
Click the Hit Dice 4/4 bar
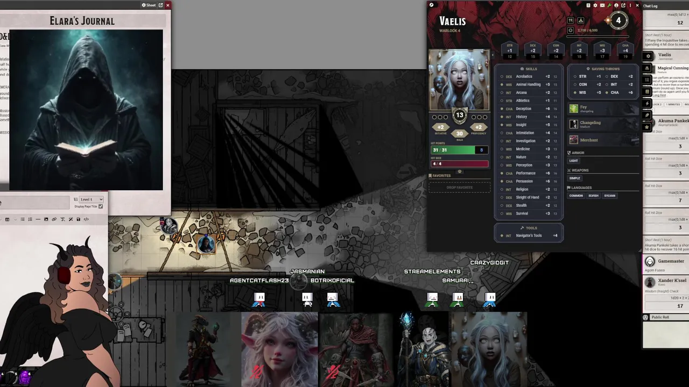pos(459,164)
